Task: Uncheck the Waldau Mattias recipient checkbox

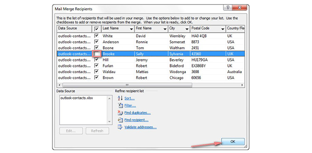Action: pos(97,72)
